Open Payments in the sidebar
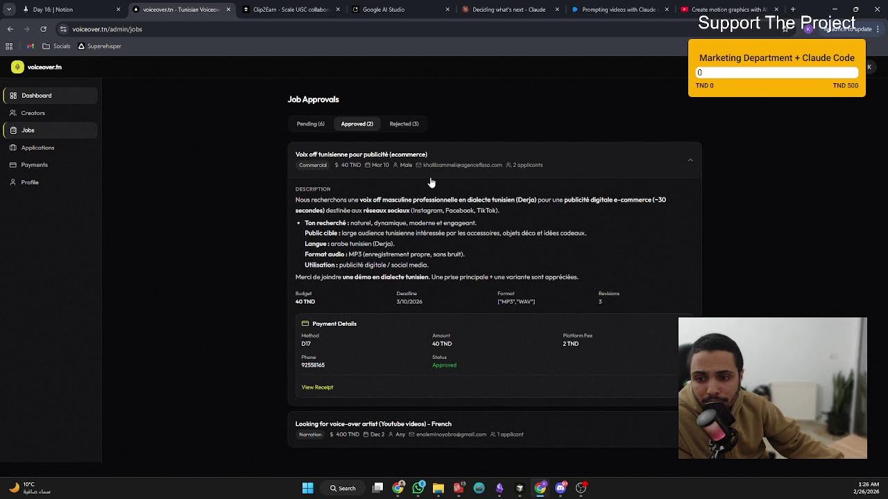Viewport: 888px width, 499px height. pyautogui.click(x=50, y=165)
